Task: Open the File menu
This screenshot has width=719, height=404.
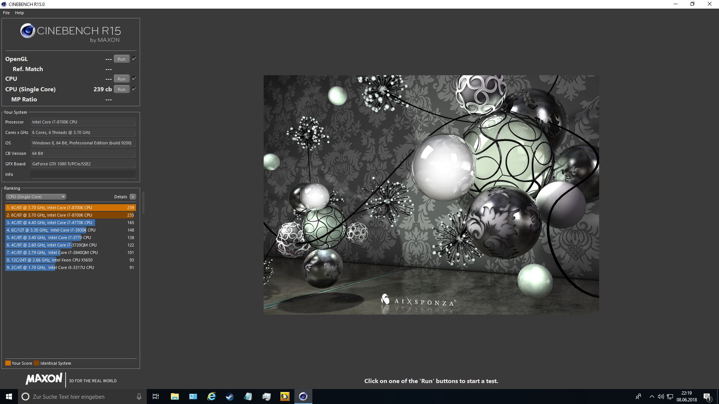Action: pyautogui.click(x=6, y=12)
